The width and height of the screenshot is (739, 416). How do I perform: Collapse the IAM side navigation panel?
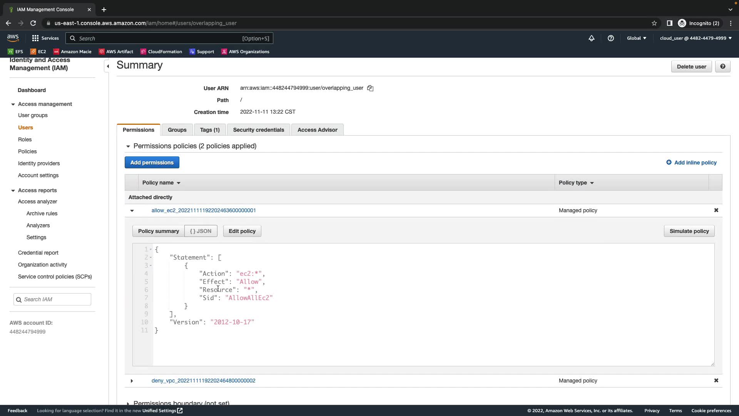point(108,66)
